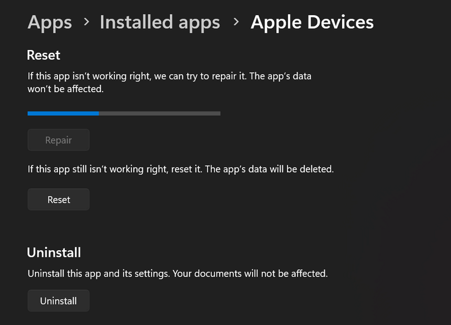Screen dimensions: 451x325
Task: Click chevron between Apps and Installed apps
Action: [86, 22]
